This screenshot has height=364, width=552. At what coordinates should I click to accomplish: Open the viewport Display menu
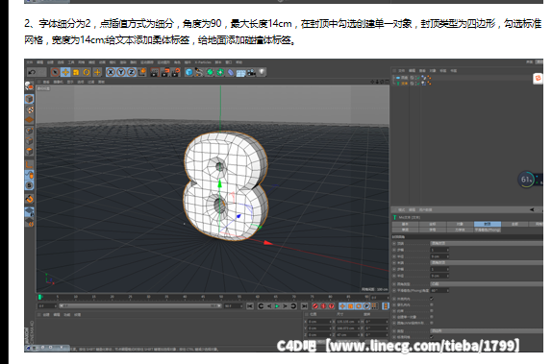pyautogui.click(x=70, y=82)
